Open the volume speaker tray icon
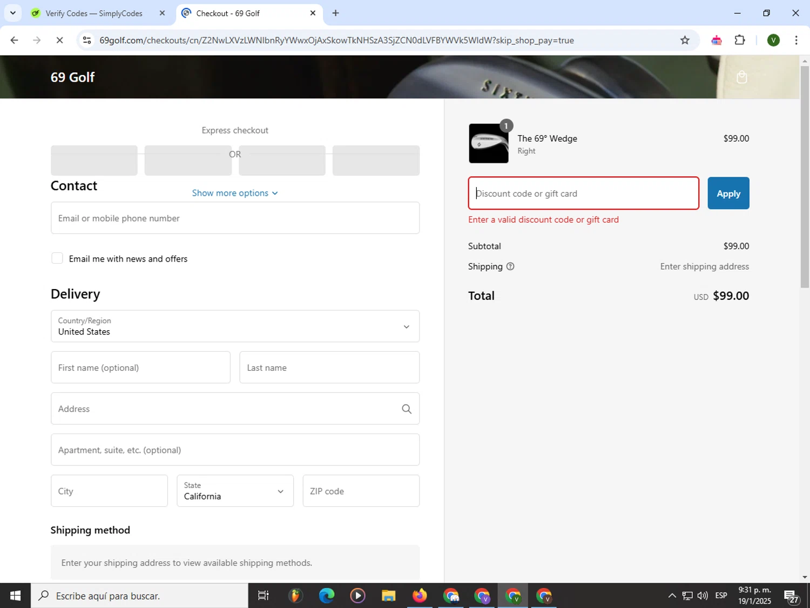Screen dimensions: 810x608 click(703, 596)
